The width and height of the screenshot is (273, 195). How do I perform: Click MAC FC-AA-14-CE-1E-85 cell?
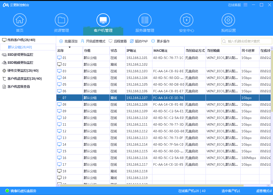click(x=168, y=164)
